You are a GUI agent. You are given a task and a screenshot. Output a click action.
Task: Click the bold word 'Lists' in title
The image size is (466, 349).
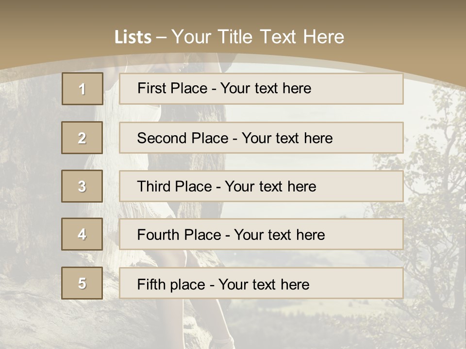pyautogui.click(x=133, y=37)
